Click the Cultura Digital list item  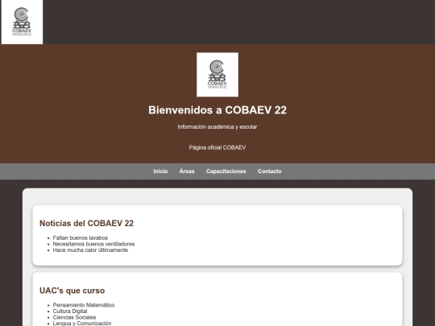pos(70,311)
